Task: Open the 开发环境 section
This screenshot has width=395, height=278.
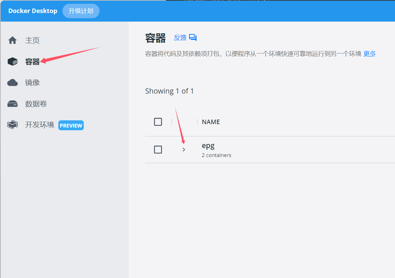Action: coord(39,125)
